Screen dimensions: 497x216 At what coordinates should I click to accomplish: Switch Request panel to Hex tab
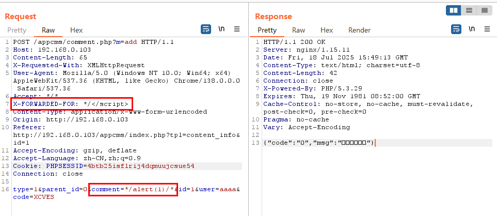[76, 30]
